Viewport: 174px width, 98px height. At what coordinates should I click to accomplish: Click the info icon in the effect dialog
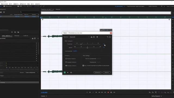(x=110, y=37)
